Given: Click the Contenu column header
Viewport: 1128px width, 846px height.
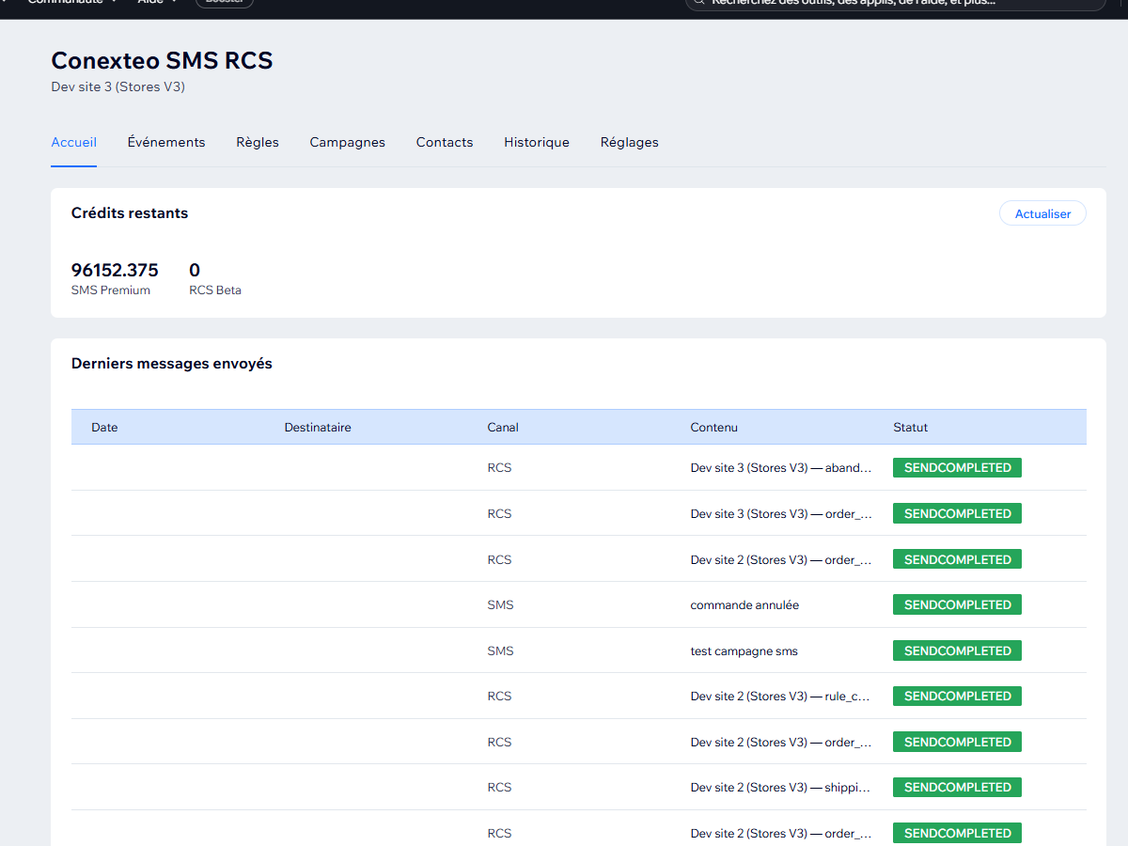Looking at the screenshot, I should [x=714, y=427].
